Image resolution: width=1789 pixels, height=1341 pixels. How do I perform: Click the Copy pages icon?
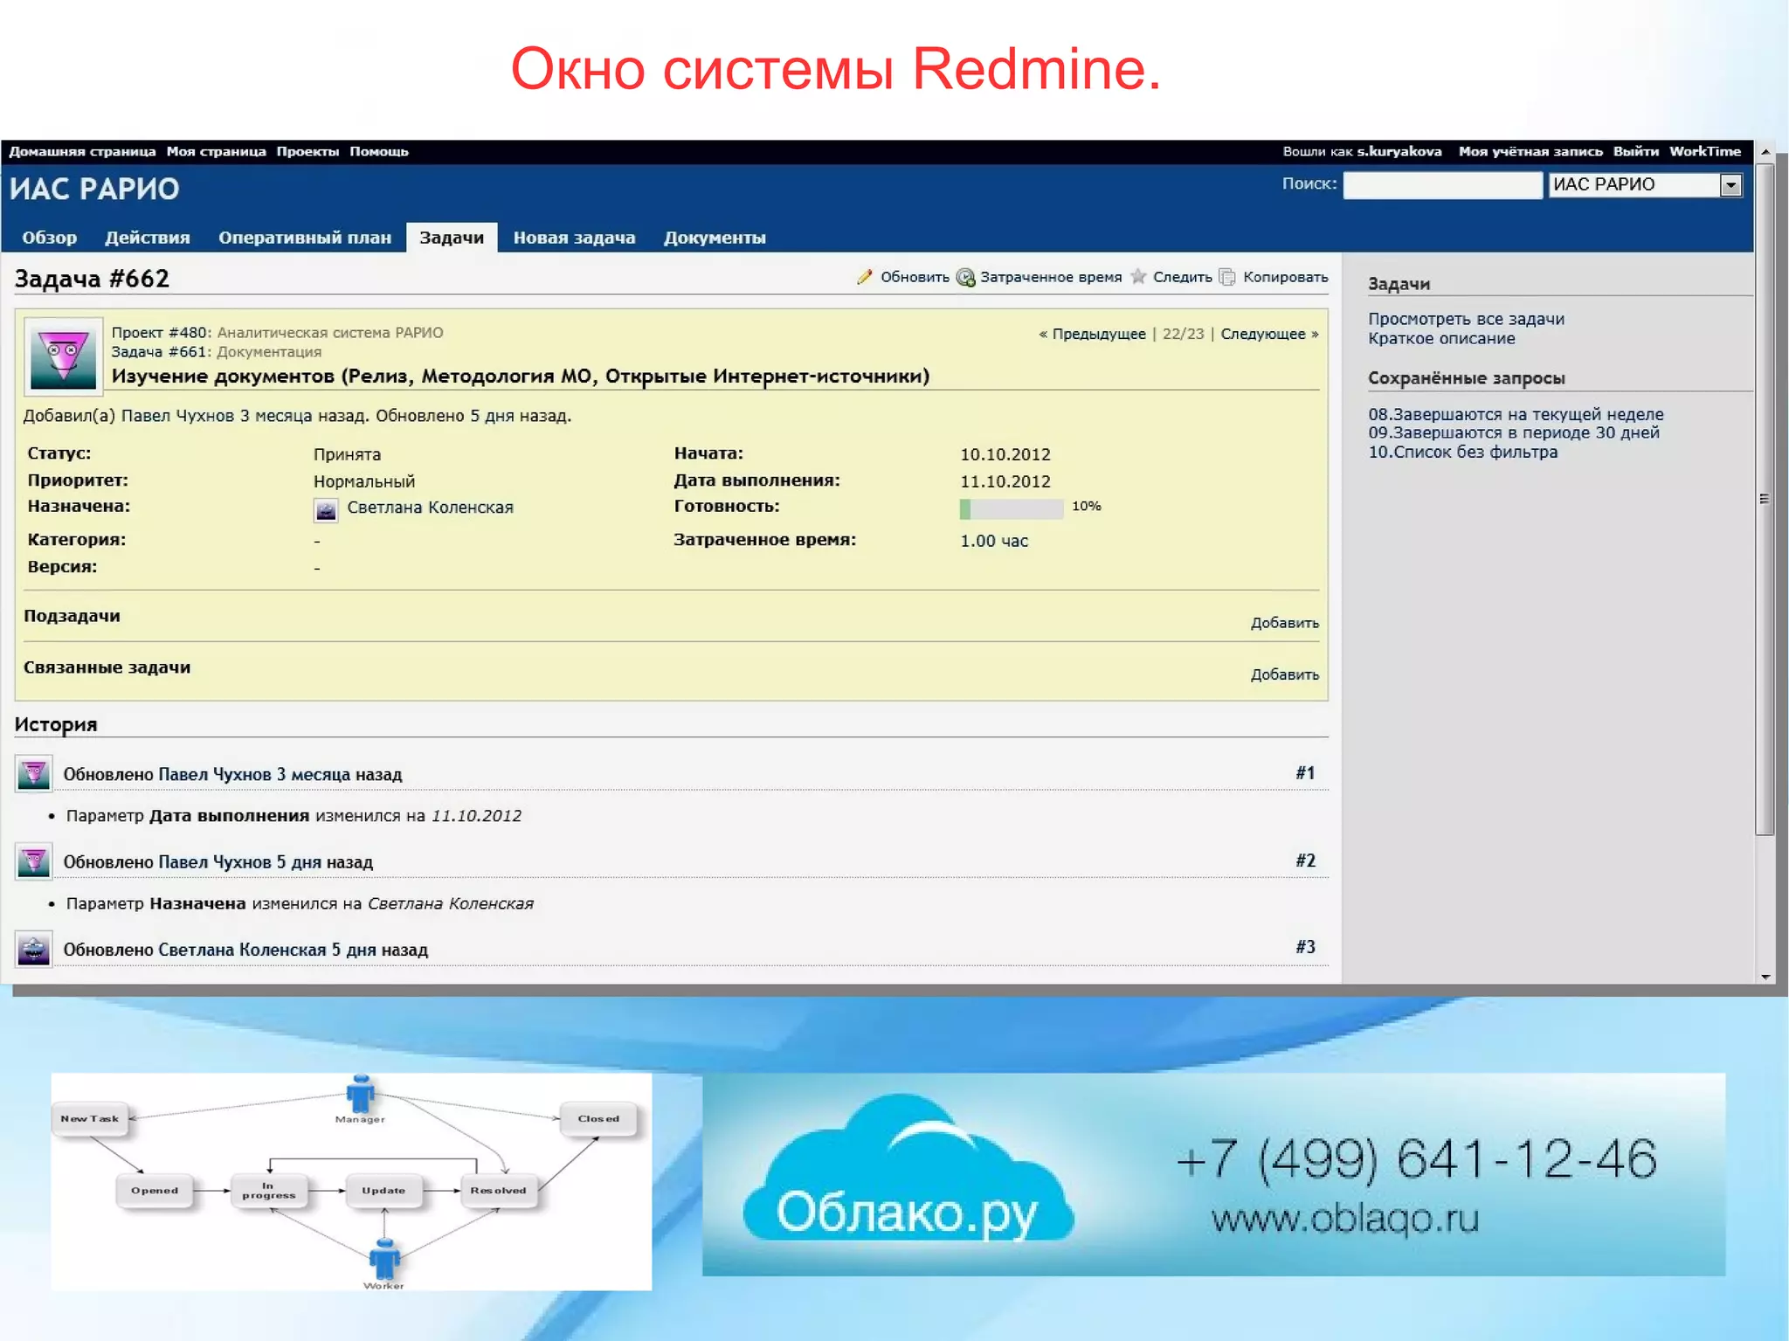point(1228,277)
